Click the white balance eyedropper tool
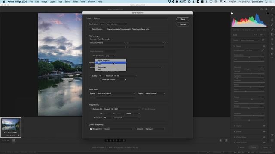The image size is (275, 154). pos(263,50)
